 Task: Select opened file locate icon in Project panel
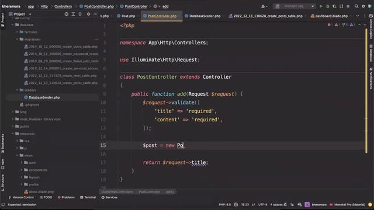click(x=66, y=14)
